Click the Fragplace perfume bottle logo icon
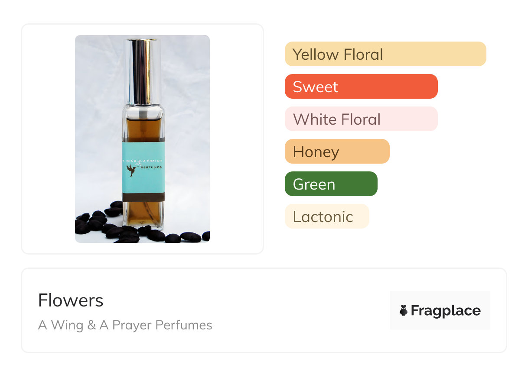Screen dimensions: 528x374 [x=404, y=310]
